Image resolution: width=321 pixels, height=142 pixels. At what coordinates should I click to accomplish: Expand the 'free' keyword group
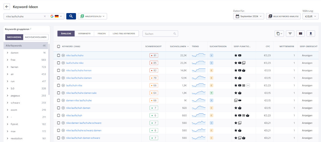(x=7, y=60)
